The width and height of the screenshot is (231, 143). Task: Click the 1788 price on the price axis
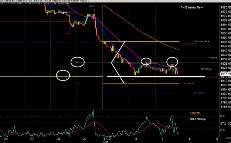[226, 107]
